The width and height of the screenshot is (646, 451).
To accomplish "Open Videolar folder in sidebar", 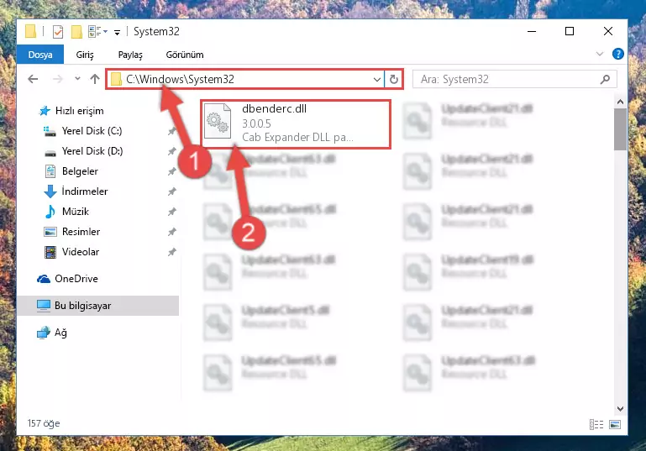I will (x=81, y=252).
